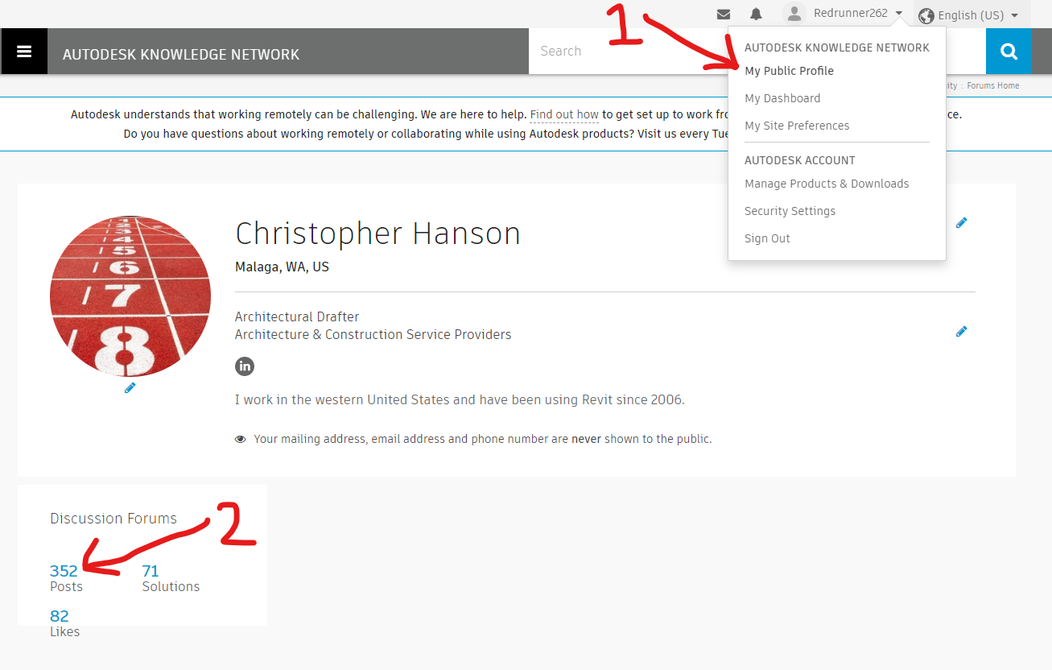Click the 'Architectural Drafter' job title text
1052x670 pixels.
(297, 316)
